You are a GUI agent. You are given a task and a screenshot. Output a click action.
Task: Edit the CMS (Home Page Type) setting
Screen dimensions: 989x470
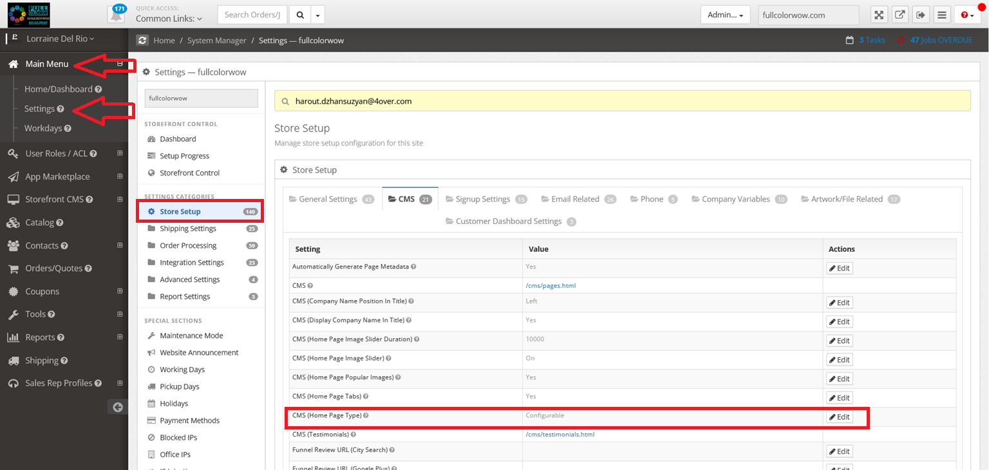(x=840, y=417)
